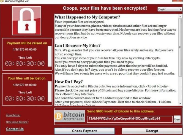Click the message panel scrollbar thumb
183x135 pixels.
point(180,47)
